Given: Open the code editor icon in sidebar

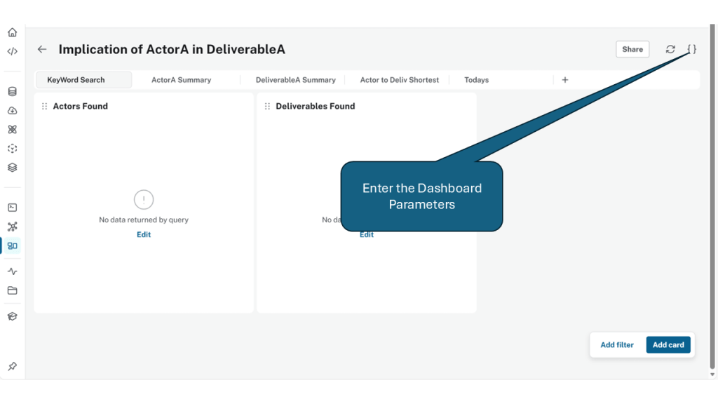Looking at the screenshot, I should 12,51.
